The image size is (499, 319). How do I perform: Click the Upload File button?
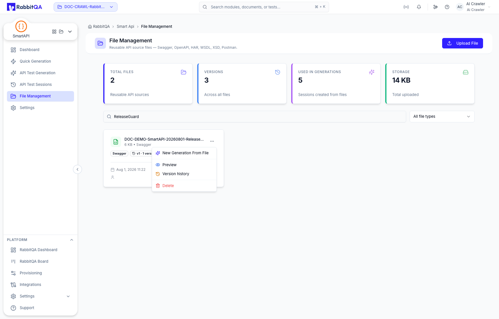[462, 43]
